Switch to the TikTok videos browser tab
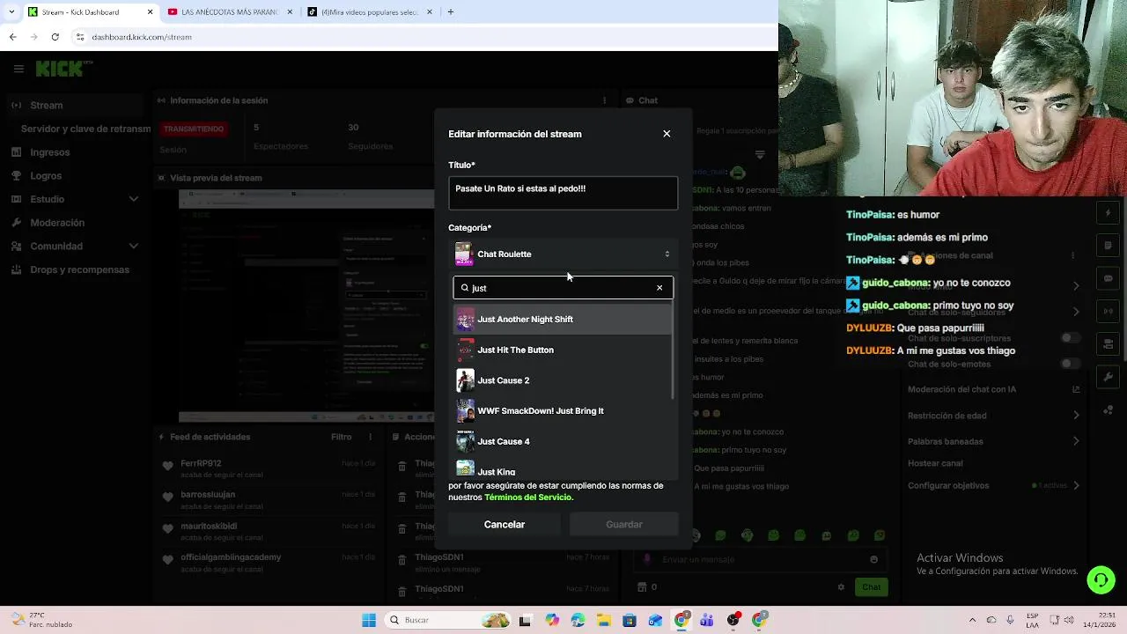 (371, 11)
